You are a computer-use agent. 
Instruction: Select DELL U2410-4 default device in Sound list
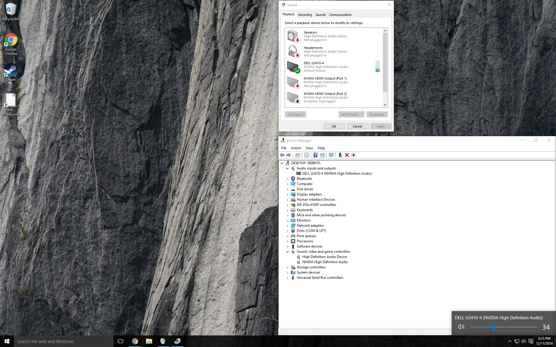click(334, 67)
